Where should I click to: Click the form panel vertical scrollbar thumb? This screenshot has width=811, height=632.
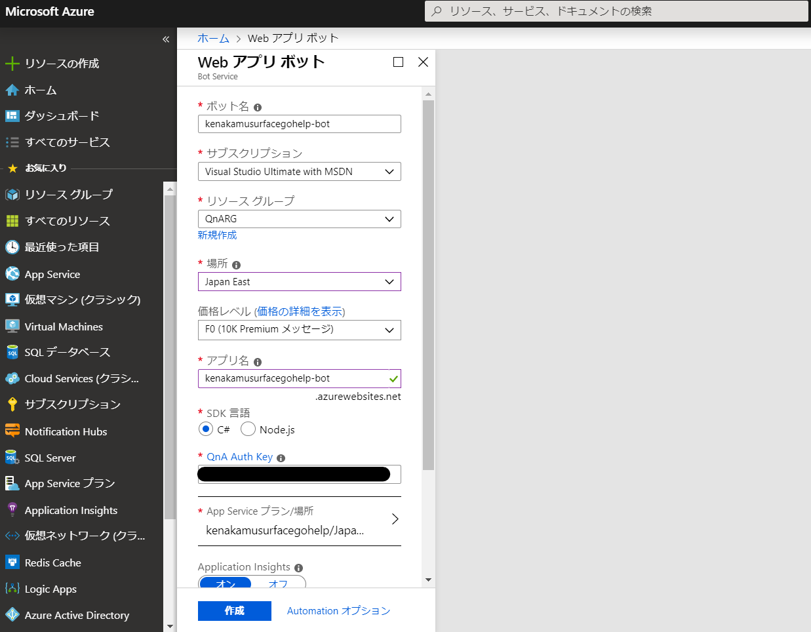coord(429,285)
